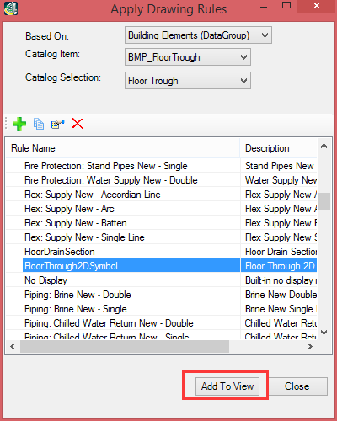Screen dimensions: 337x421
Task: Click the Add To View button
Action: [x=227, y=386]
